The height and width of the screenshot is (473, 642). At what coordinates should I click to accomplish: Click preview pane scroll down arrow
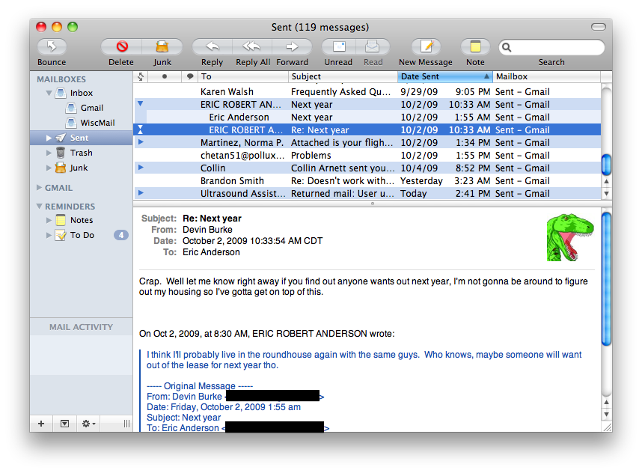[606, 415]
